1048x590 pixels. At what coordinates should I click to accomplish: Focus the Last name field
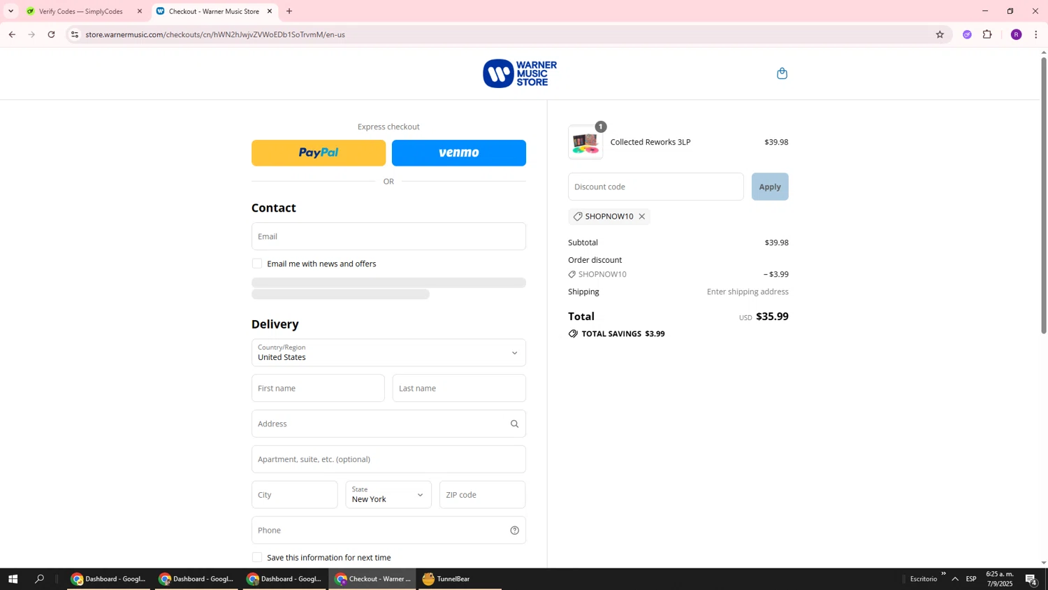[x=459, y=388]
